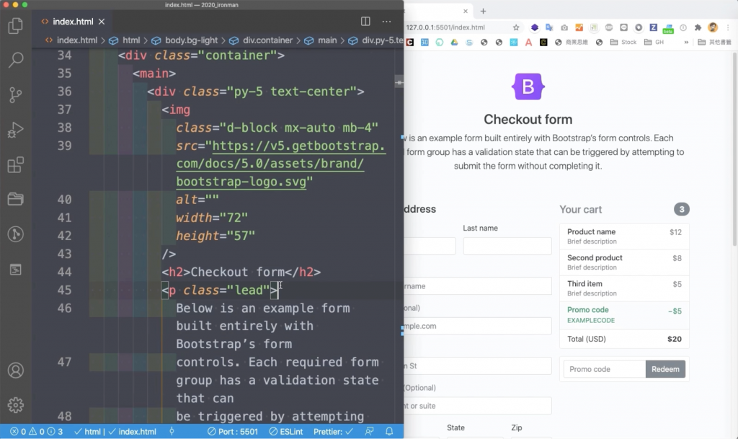
Task: Click the Product name cart item
Action: (x=624, y=236)
